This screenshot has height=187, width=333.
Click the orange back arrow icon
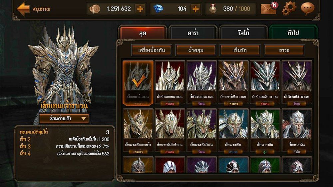[x=23, y=9]
